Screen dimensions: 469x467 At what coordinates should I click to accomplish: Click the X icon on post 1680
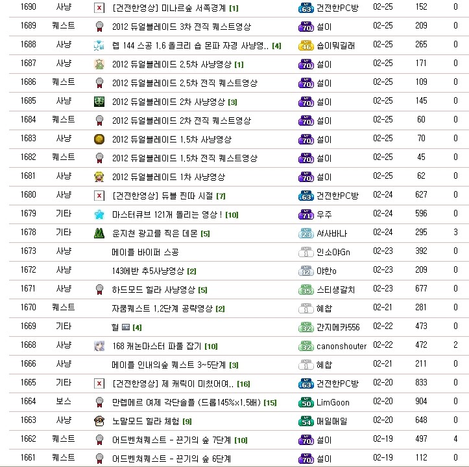[99, 196]
